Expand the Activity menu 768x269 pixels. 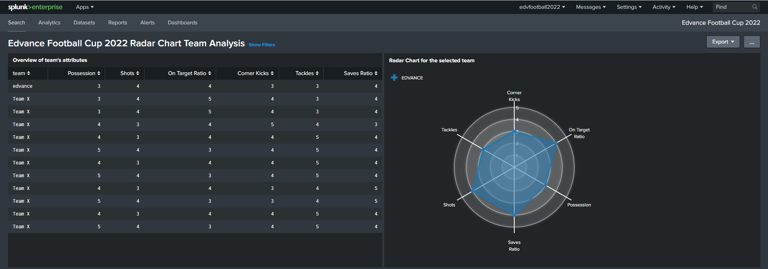[664, 7]
